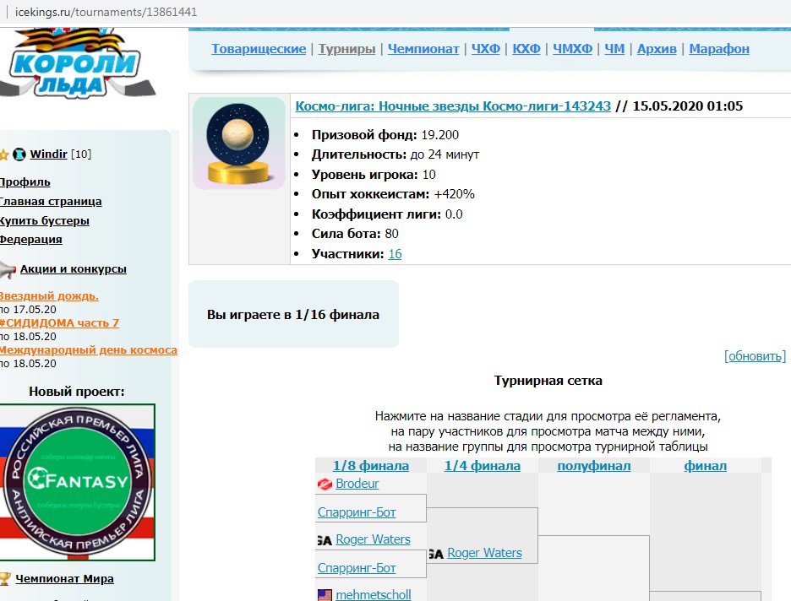Click the planet trophy tournament image

(x=239, y=143)
